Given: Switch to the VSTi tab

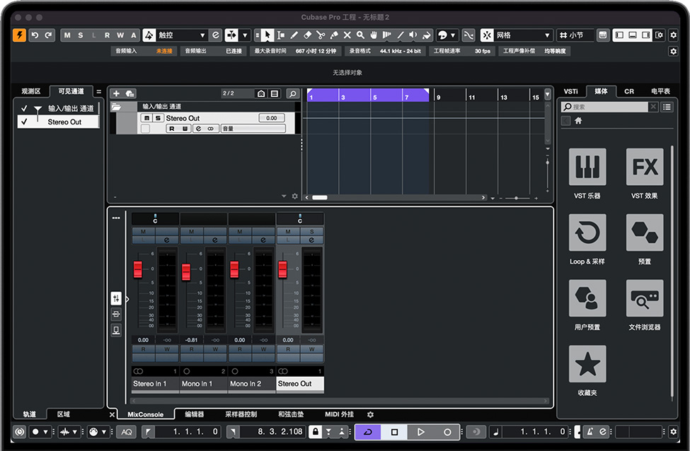Looking at the screenshot, I should coord(570,91).
